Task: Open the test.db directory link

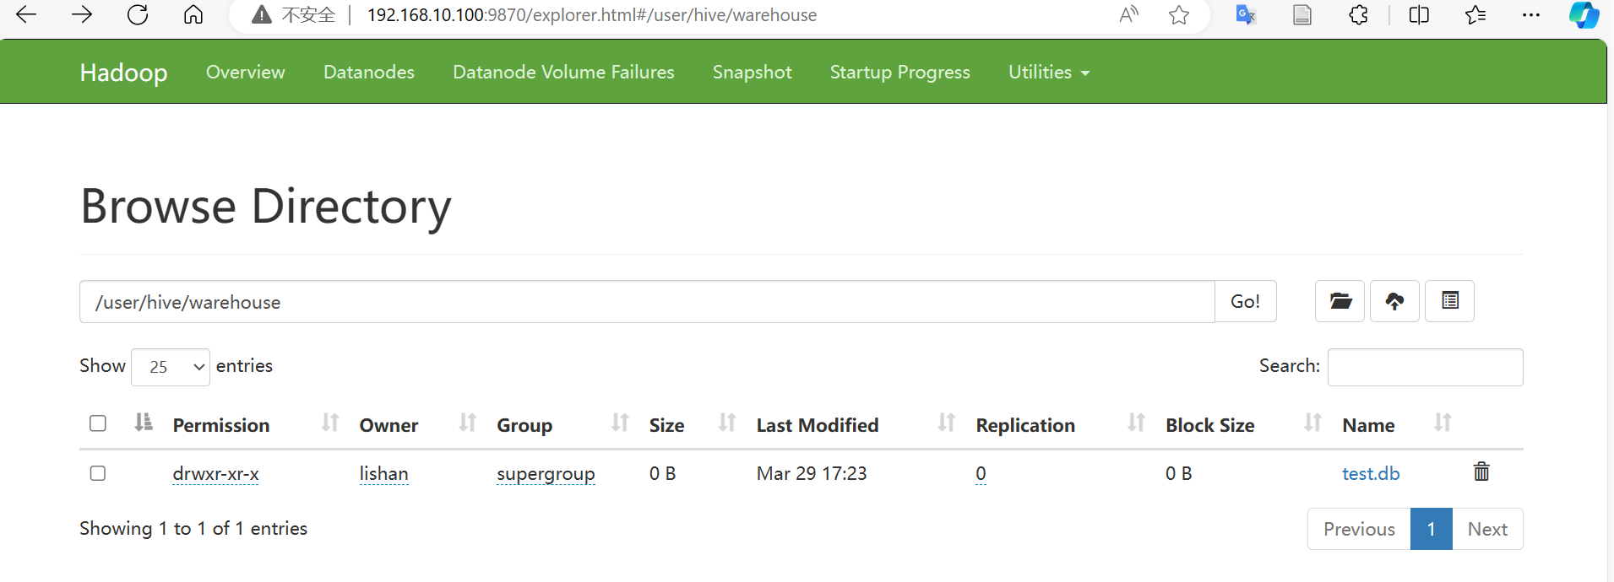Action: (1371, 474)
